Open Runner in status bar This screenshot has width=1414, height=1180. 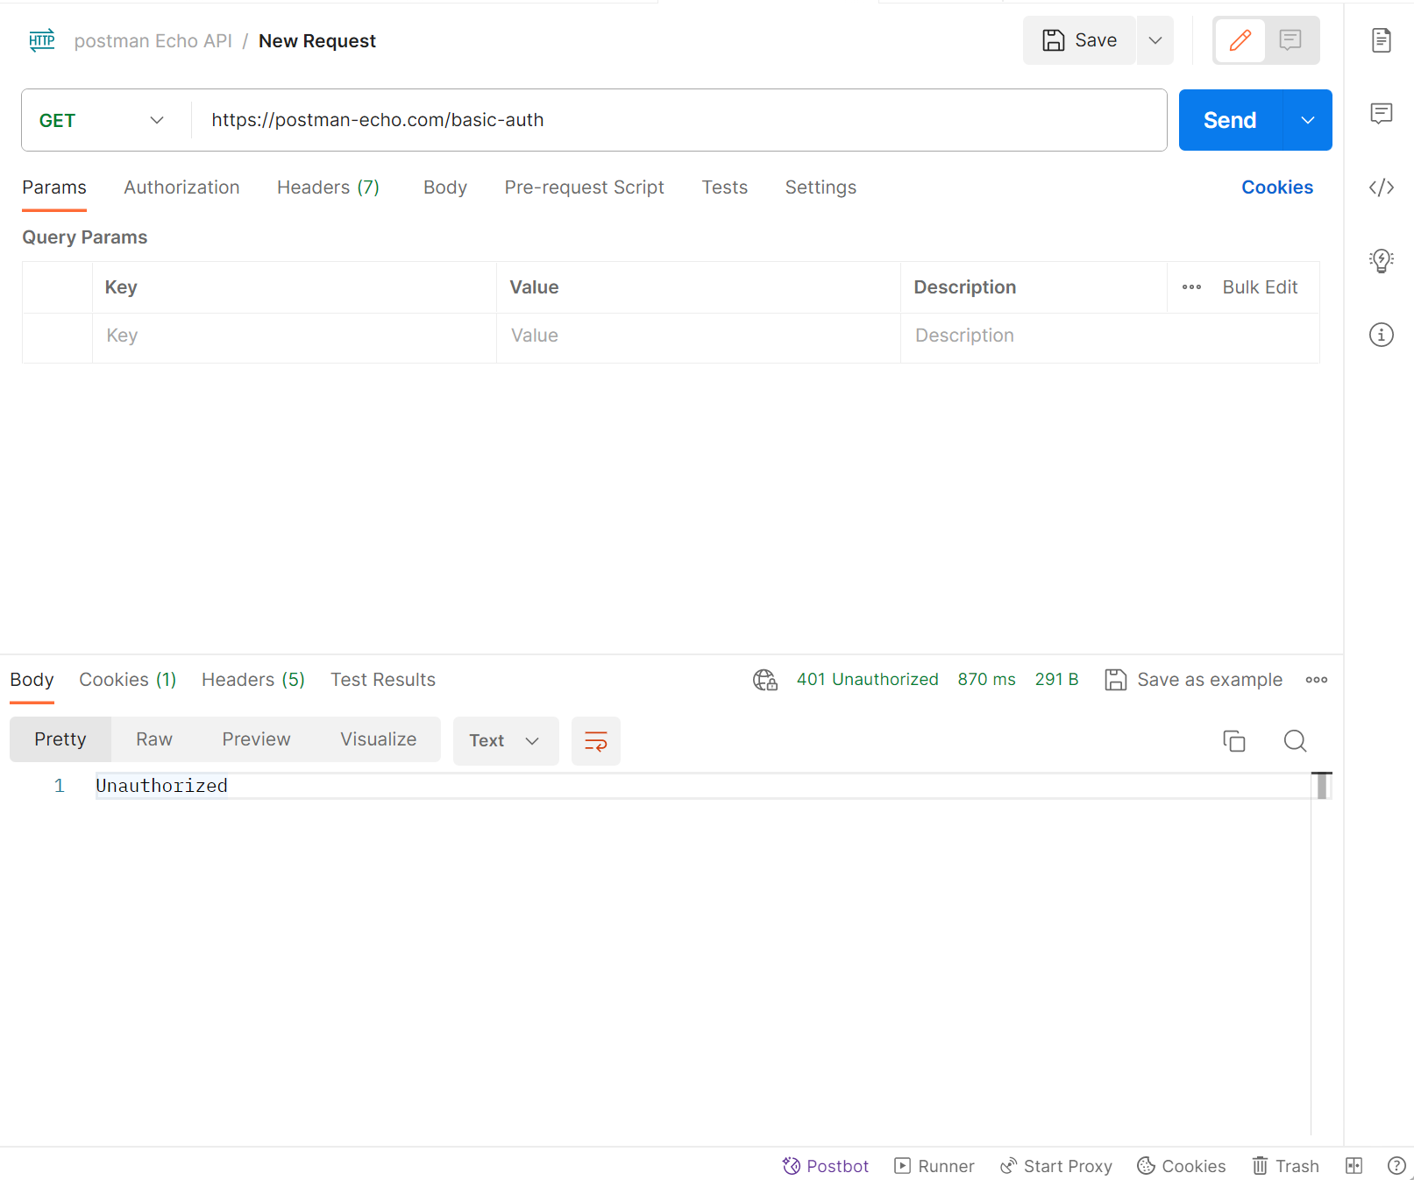pyautogui.click(x=934, y=1166)
